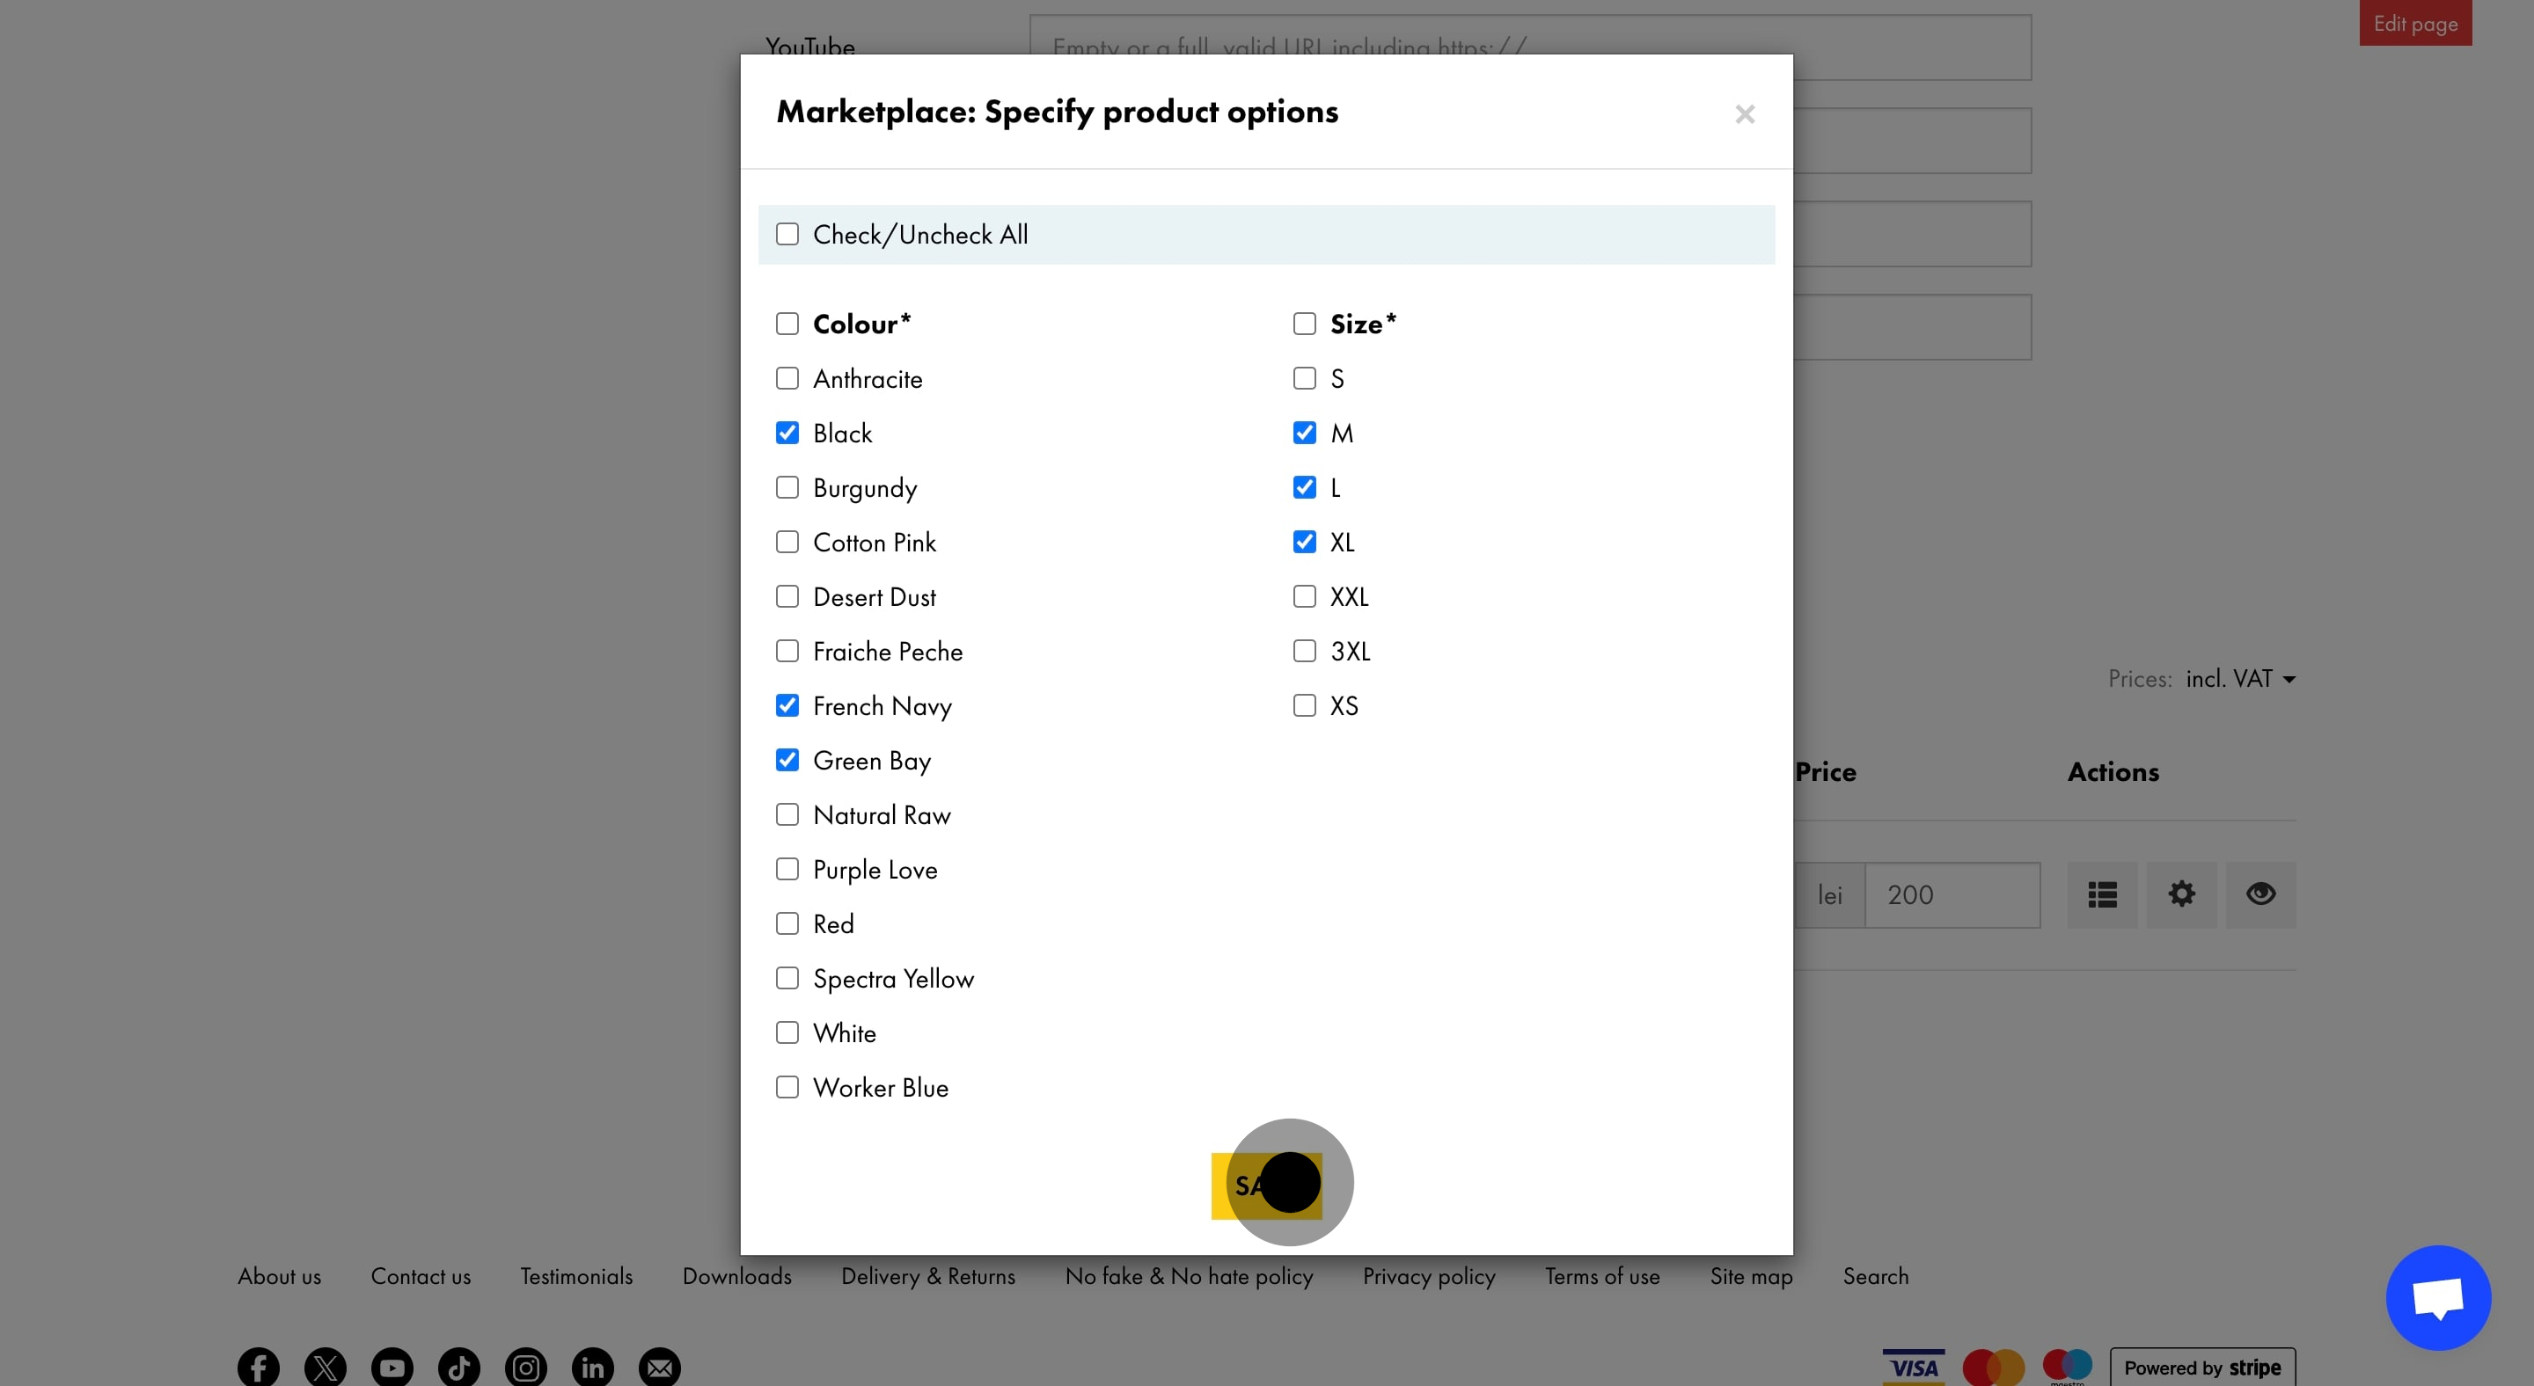The image size is (2534, 1386).
Task: Close the product options dialog
Action: click(1744, 114)
